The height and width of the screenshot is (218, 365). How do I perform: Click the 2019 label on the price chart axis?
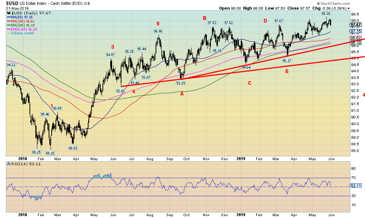click(240, 158)
